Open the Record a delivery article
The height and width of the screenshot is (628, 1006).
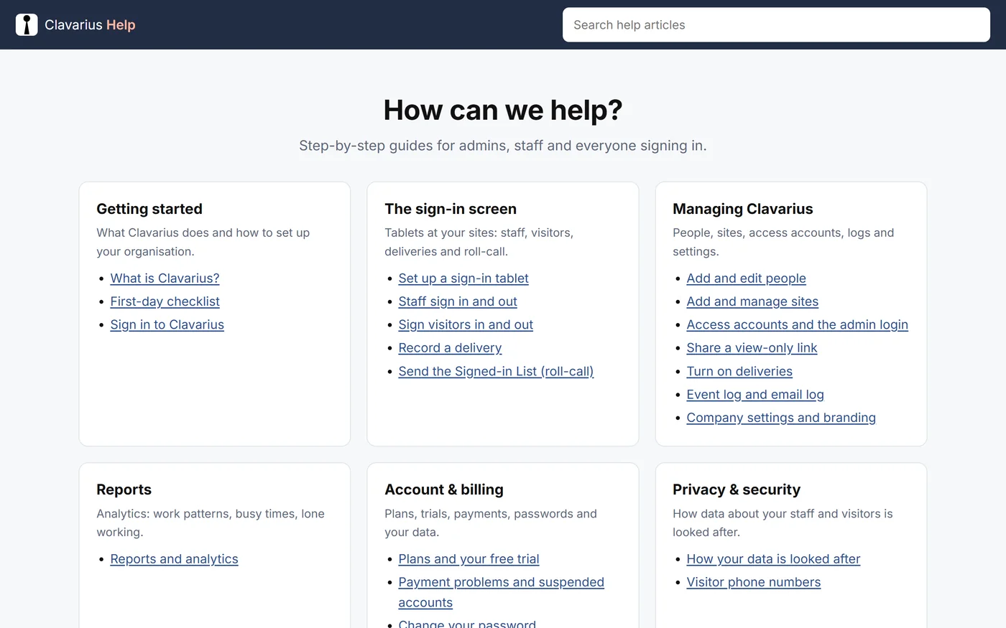450,348
